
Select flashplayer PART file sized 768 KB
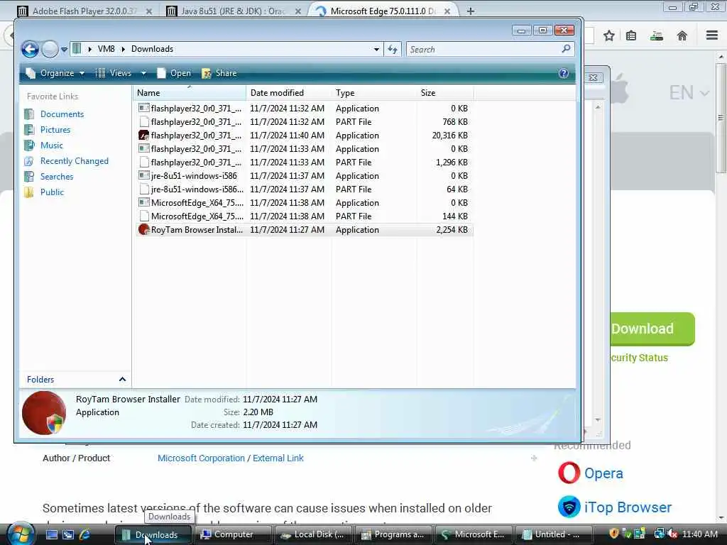coord(304,122)
